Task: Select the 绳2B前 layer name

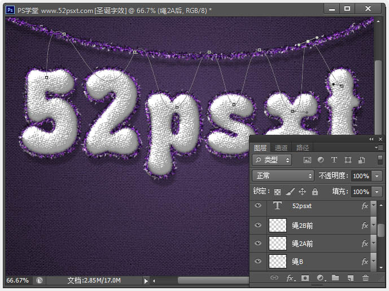Action: pyautogui.click(x=303, y=226)
